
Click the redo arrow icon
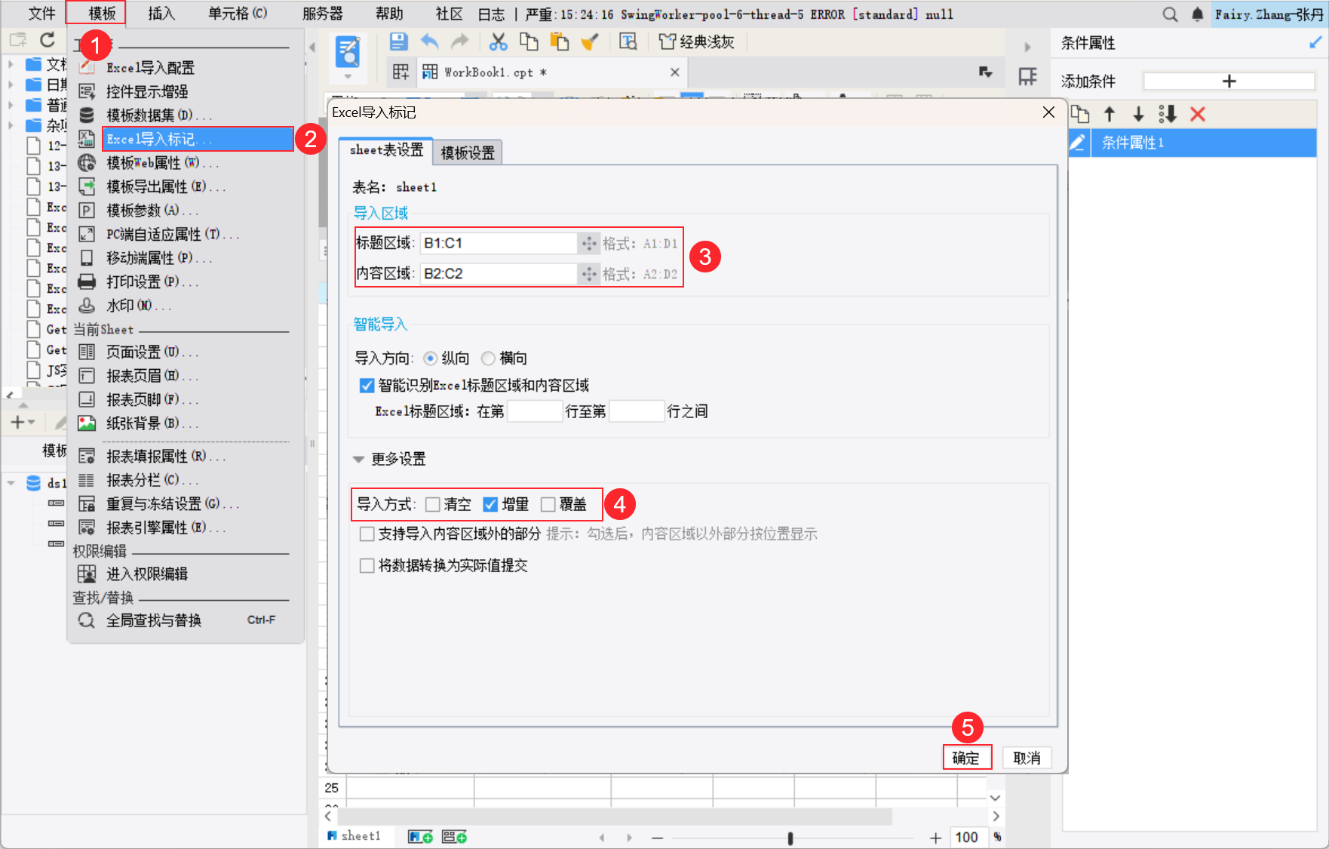[459, 42]
